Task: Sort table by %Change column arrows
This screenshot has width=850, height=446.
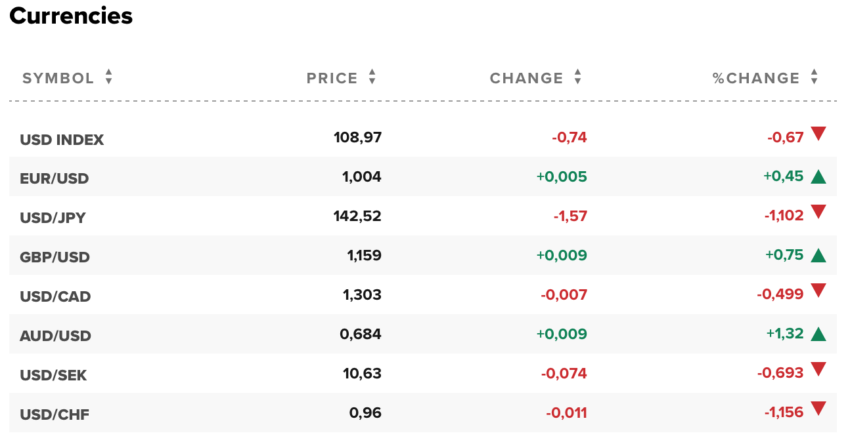Action: coord(815,78)
